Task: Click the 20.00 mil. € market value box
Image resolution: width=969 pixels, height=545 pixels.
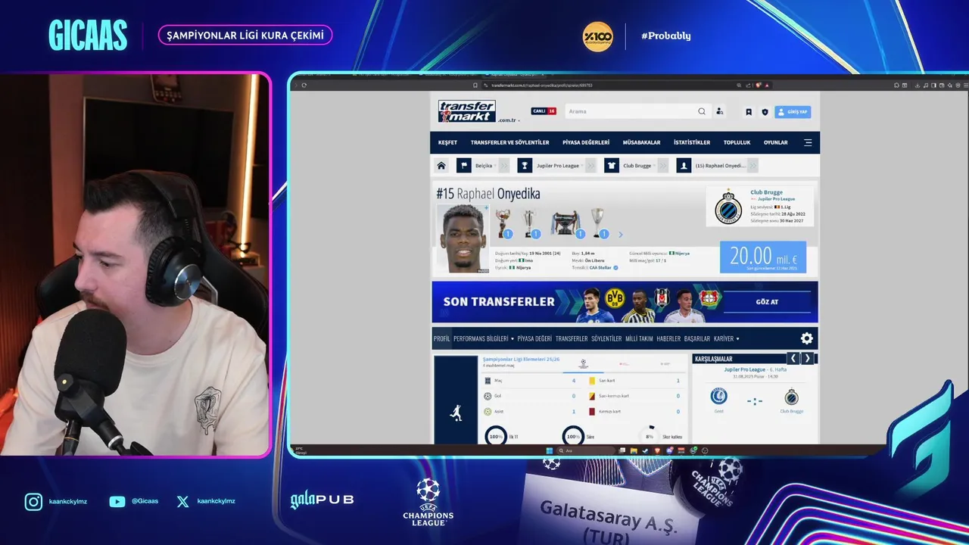Action: [x=763, y=257]
